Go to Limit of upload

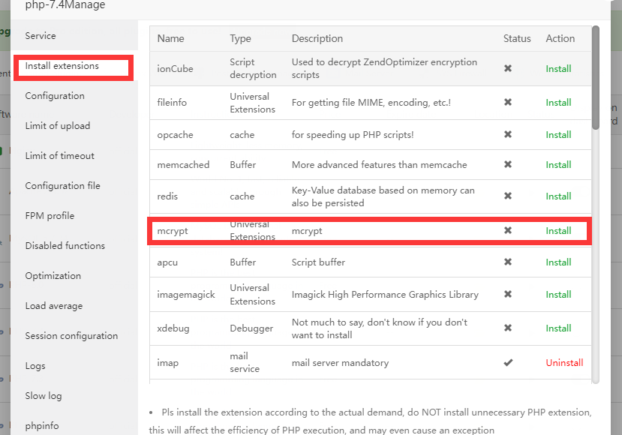(x=57, y=126)
